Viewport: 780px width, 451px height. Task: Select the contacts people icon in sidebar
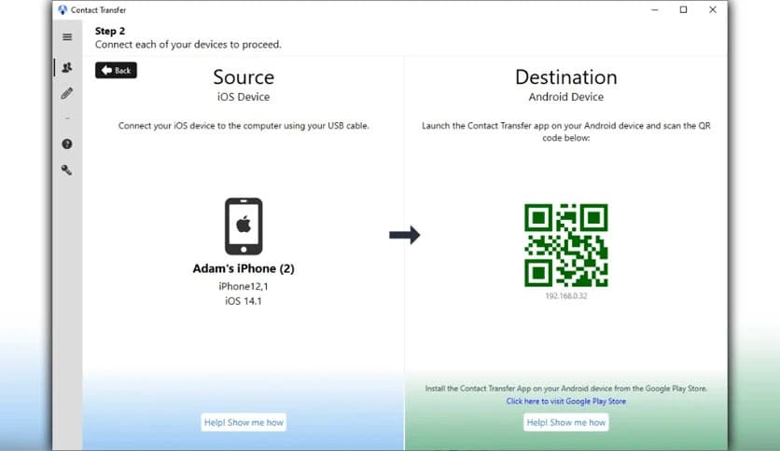click(x=67, y=67)
